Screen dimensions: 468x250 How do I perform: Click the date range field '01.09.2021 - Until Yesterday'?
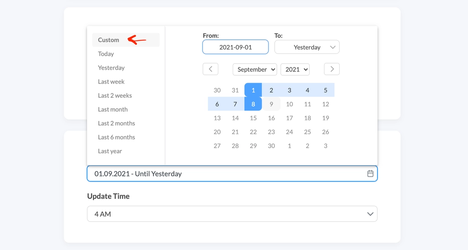(232, 174)
